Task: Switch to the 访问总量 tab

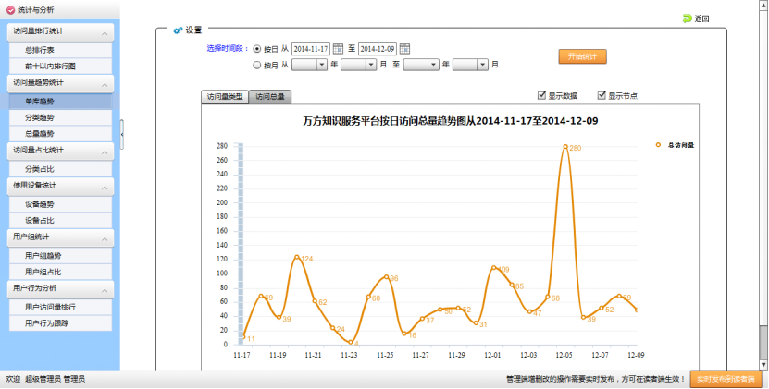Action: [270, 96]
